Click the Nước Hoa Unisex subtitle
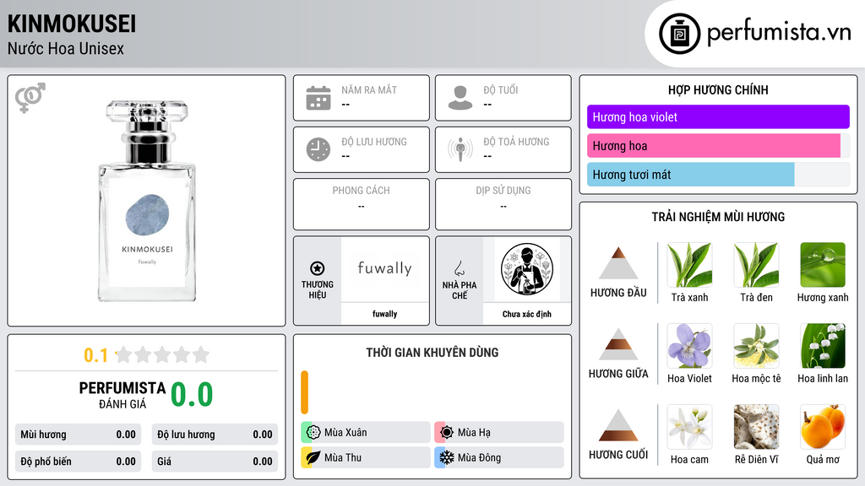 [x=66, y=48]
